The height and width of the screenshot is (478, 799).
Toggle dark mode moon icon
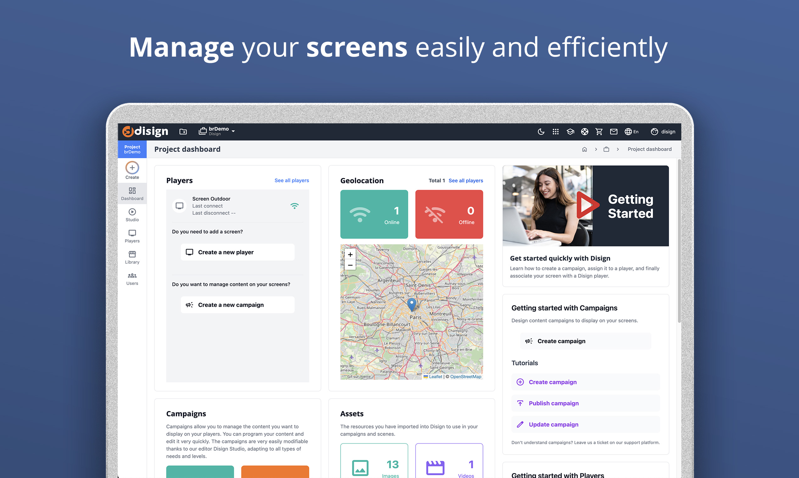pyautogui.click(x=541, y=131)
